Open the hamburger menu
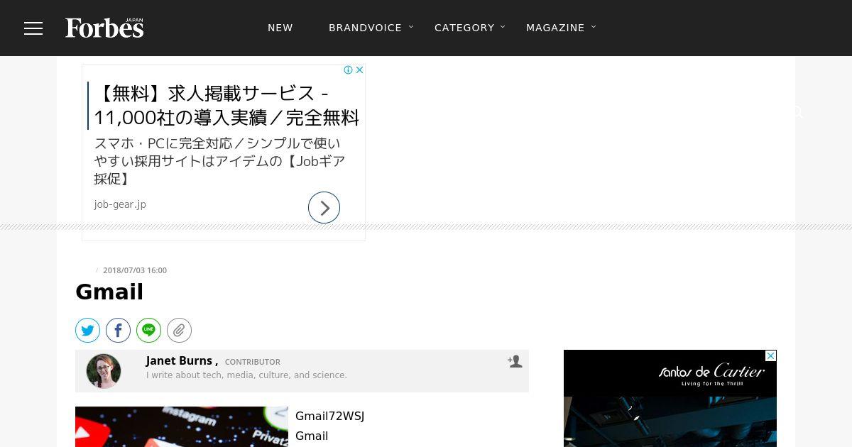 [33, 28]
